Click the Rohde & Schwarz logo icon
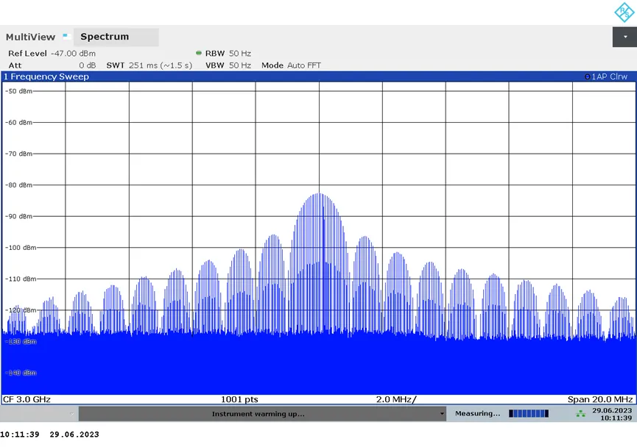Screen dimensions: 637x447 622,12
